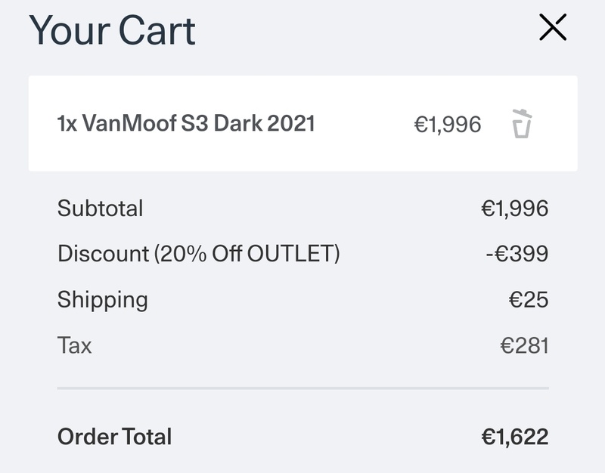
Task: Click the Discount (20% Off OUTLET) label
Action: pyautogui.click(x=199, y=254)
